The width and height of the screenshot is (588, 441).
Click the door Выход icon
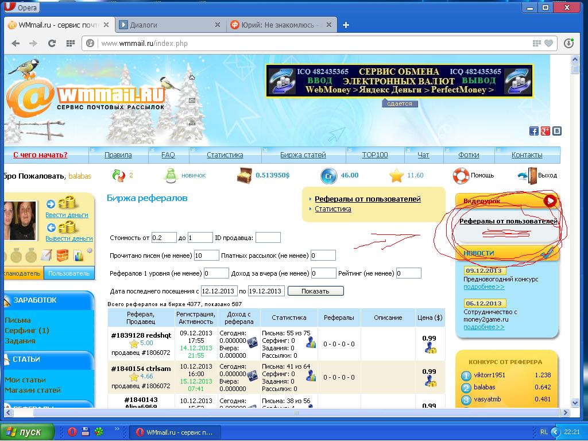[x=528, y=176]
